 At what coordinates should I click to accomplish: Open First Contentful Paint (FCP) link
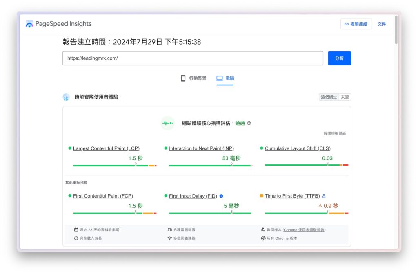point(103,196)
